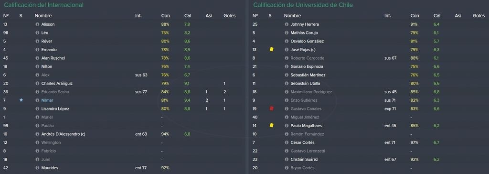Click red card icon for Gustavo Canales
The width and height of the screenshot is (489, 174).
(x=271, y=109)
